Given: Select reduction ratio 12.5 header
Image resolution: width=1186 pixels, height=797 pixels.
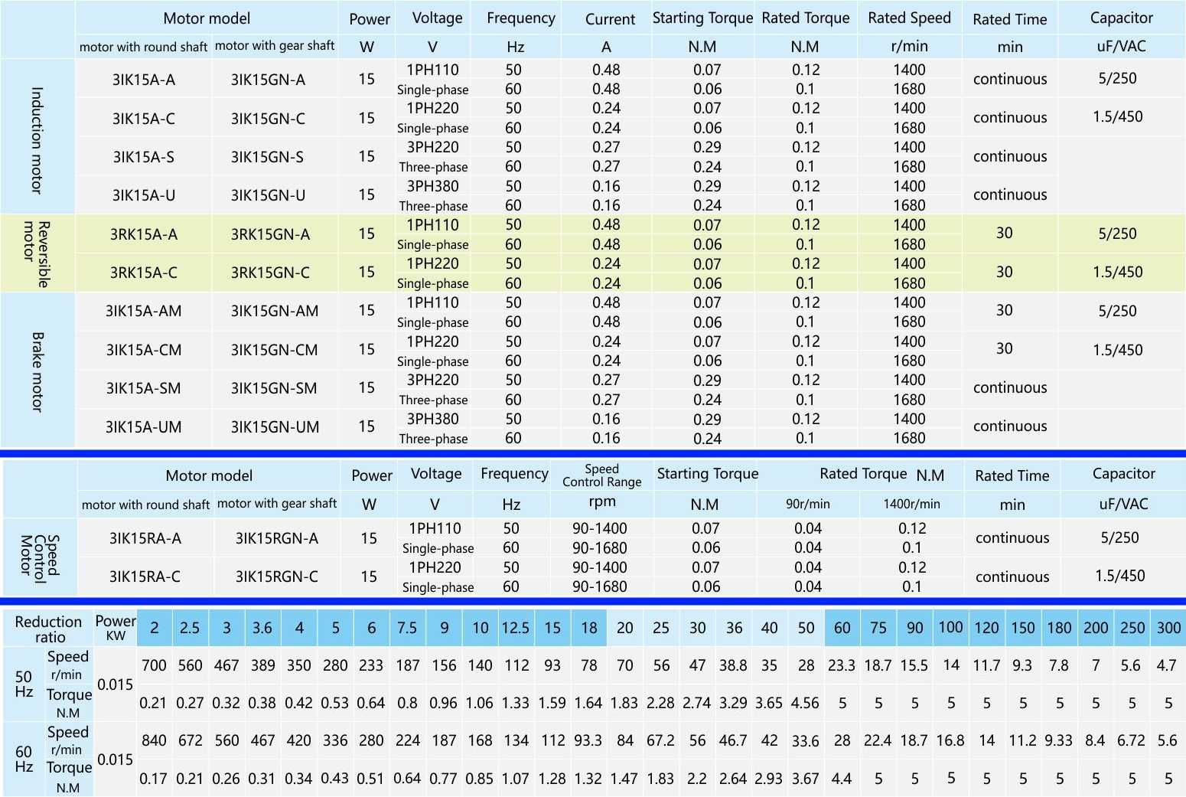Looking at the screenshot, I should (x=516, y=628).
